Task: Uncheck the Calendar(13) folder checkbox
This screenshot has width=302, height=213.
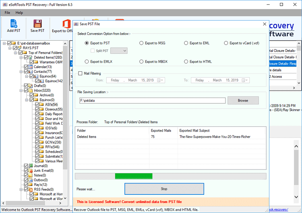Action: pos(26,67)
